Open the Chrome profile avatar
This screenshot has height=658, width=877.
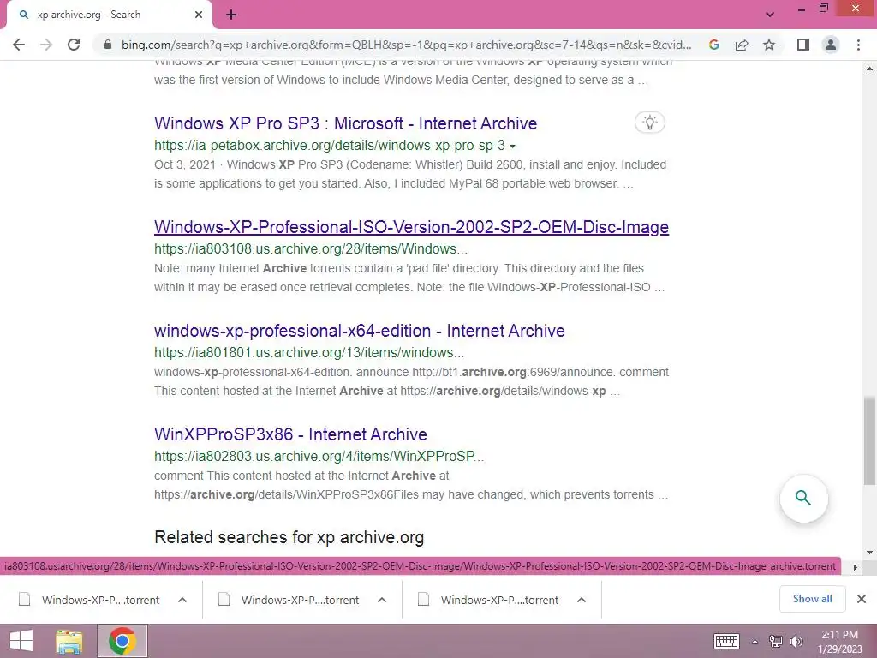click(x=831, y=45)
